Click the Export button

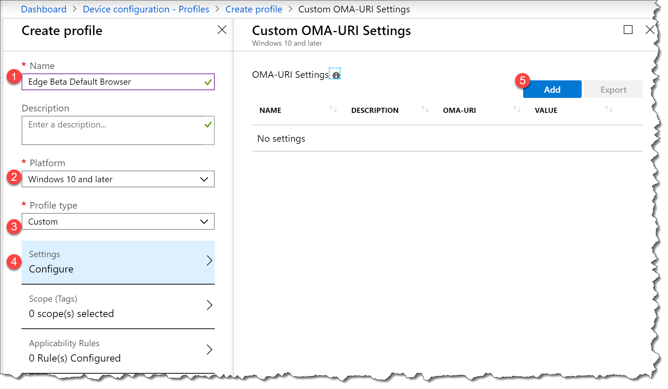point(613,89)
